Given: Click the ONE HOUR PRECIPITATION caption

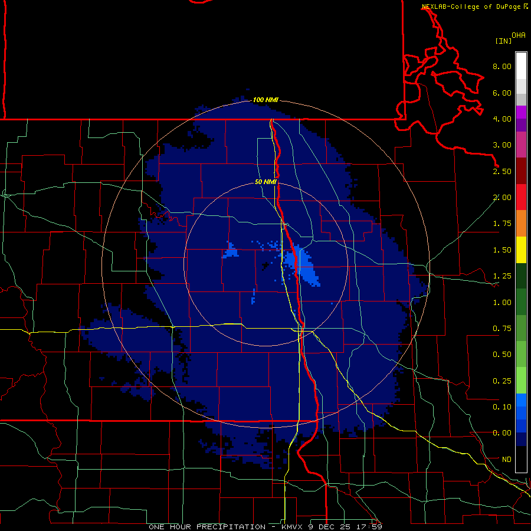Looking at the screenshot, I should [x=207, y=527].
